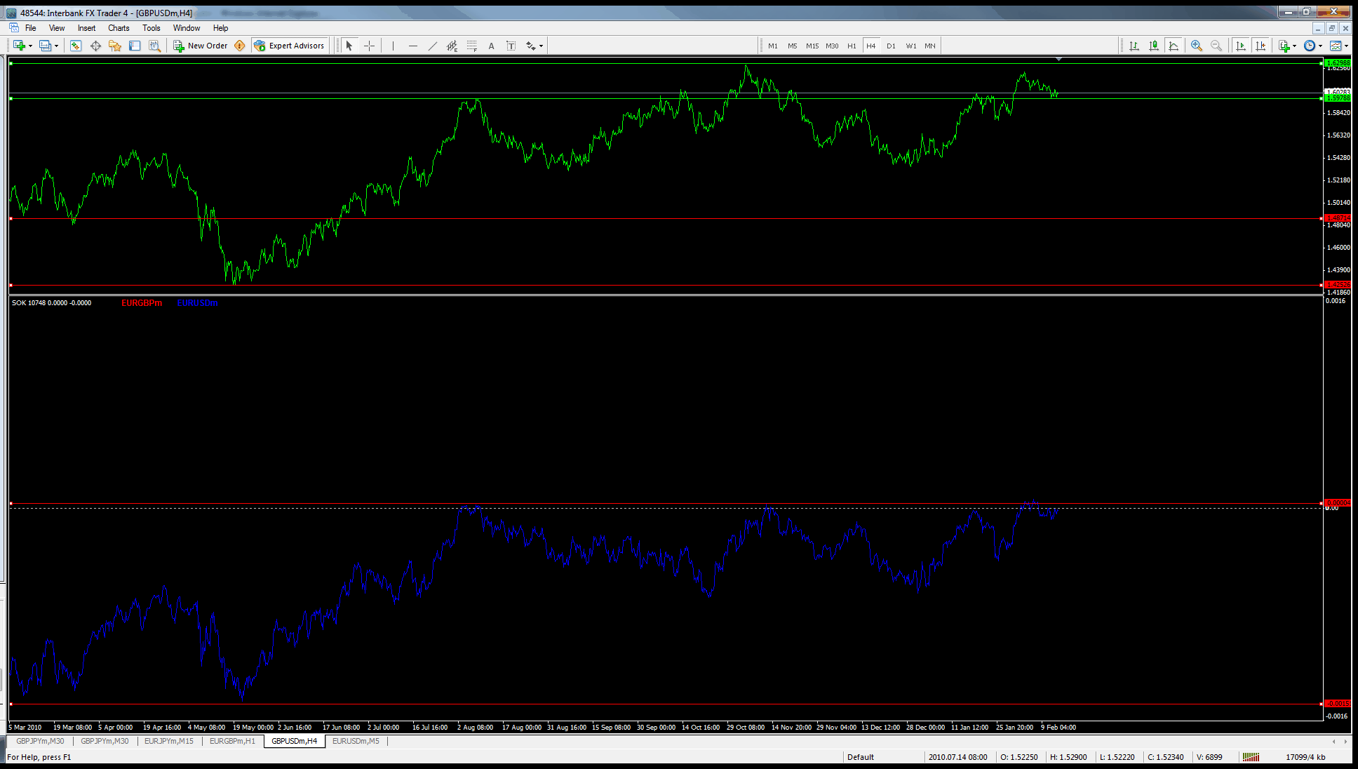This screenshot has height=769, width=1358.
Task: Switch chart to line chart style
Action: coord(1174,46)
